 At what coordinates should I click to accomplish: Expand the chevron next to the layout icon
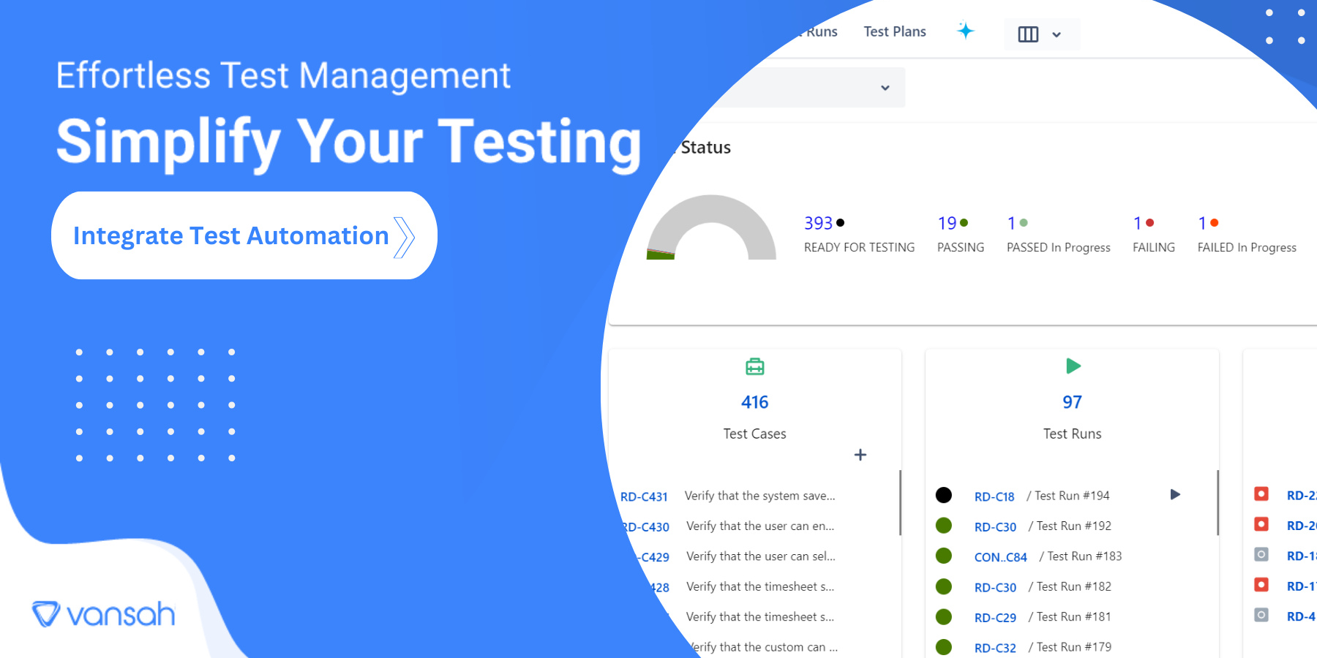pyautogui.click(x=1056, y=34)
